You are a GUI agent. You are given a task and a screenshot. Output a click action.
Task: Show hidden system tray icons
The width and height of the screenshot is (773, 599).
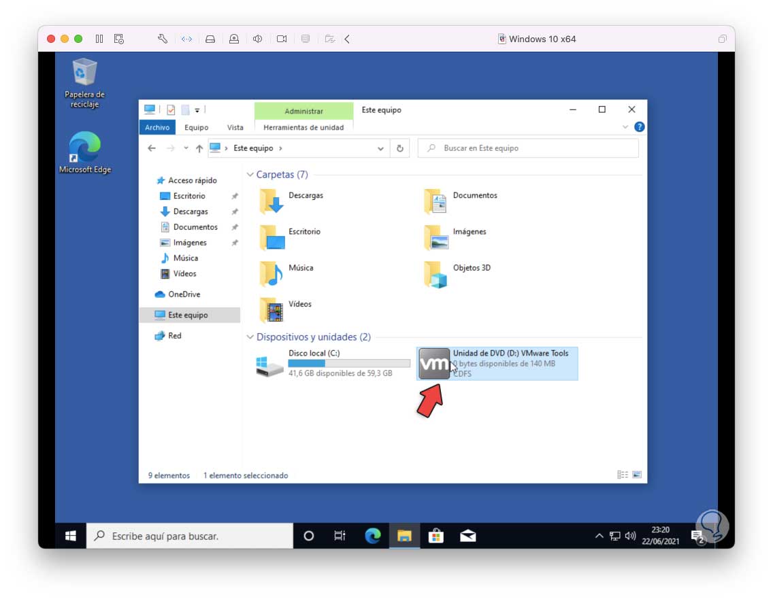(x=599, y=536)
